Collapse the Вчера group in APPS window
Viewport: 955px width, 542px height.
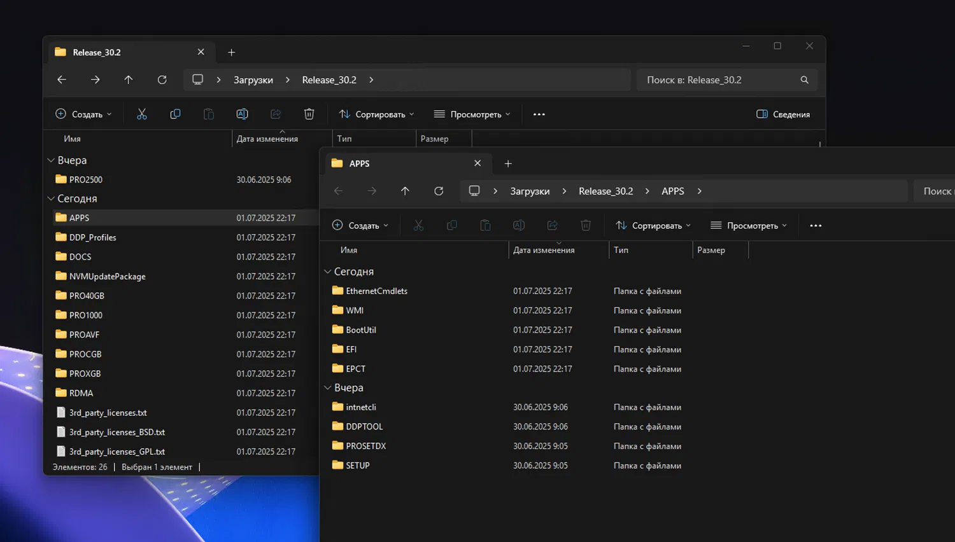pos(328,387)
